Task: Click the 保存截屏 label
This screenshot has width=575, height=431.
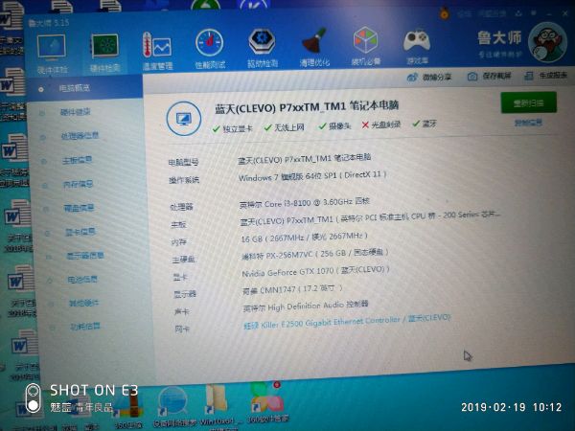Action: tap(496, 76)
